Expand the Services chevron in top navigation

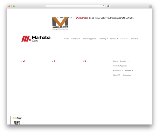coord(118,39)
